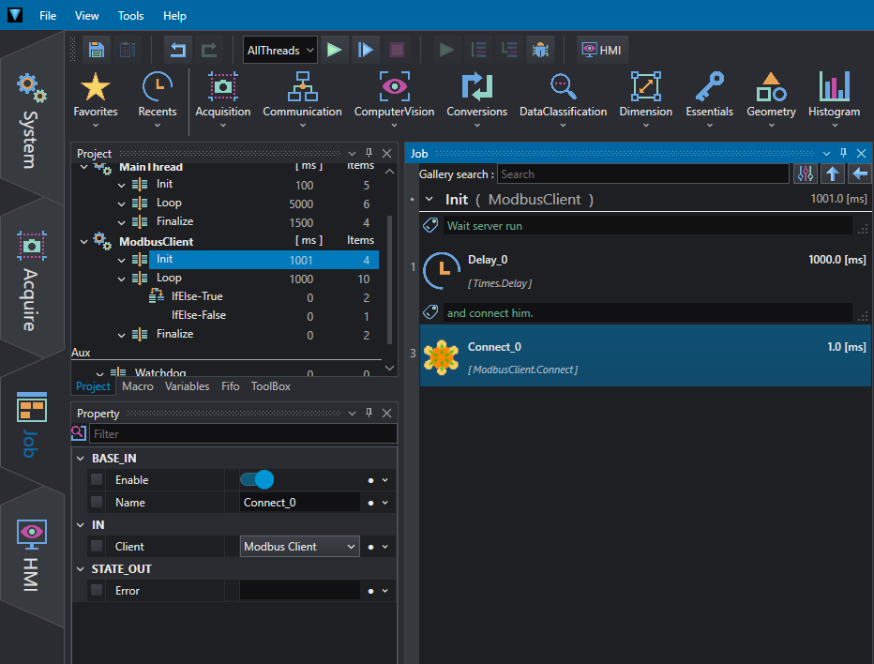Switch to the Variables tab
This screenshot has width=874, height=664.
click(x=187, y=386)
